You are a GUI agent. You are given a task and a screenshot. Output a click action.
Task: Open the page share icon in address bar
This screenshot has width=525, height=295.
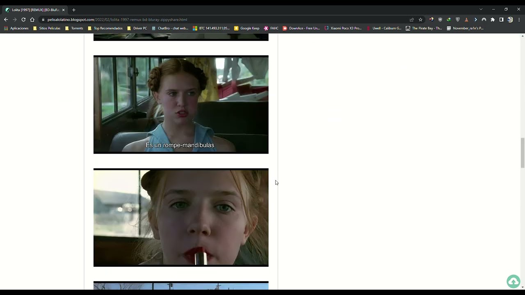click(x=411, y=19)
